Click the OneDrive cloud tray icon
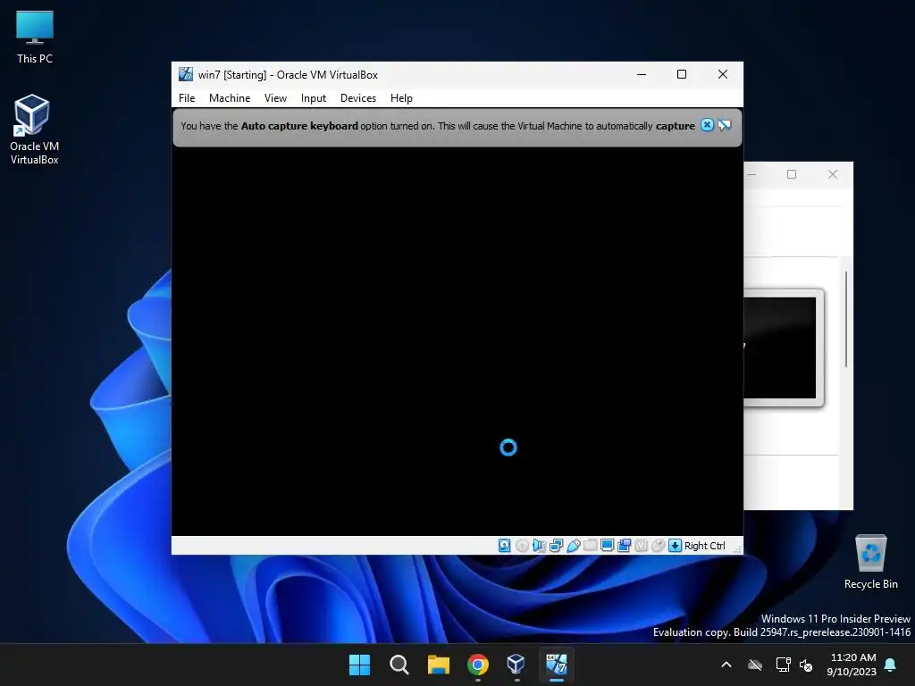The image size is (915, 686). pyautogui.click(x=755, y=665)
